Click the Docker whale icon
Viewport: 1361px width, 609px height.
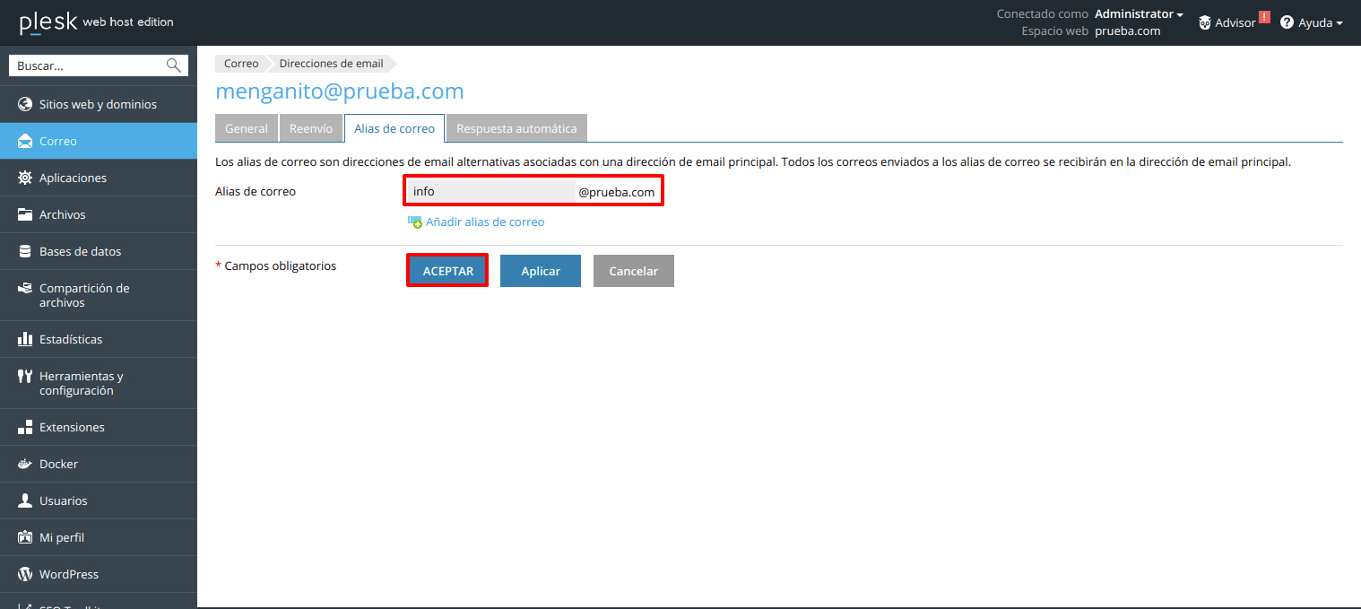coord(25,464)
